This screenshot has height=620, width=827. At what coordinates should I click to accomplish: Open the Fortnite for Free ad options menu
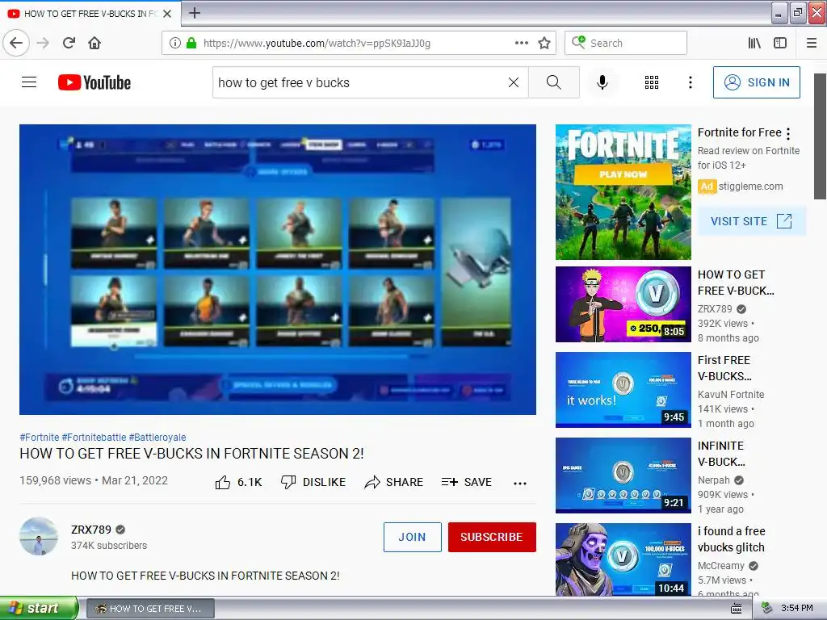coord(788,134)
